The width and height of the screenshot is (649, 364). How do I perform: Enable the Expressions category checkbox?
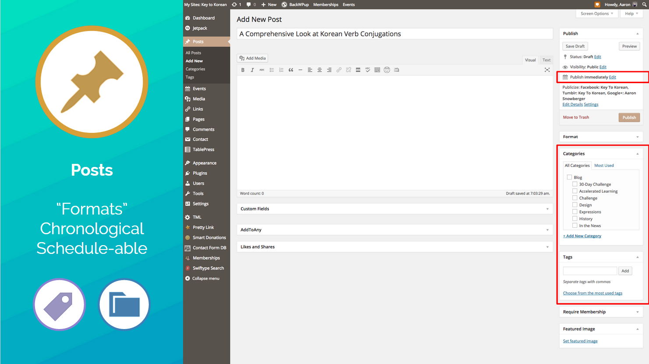pyautogui.click(x=575, y=211)
